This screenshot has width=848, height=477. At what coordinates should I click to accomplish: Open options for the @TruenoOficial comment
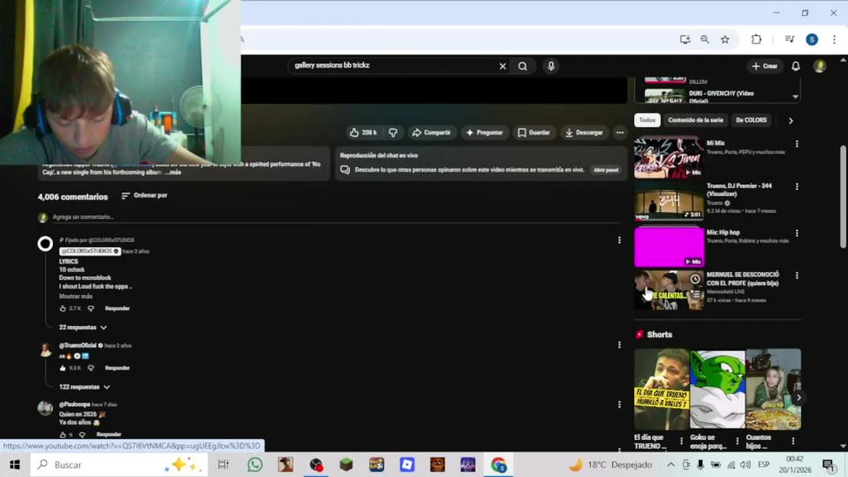click(x=619, y=345)
